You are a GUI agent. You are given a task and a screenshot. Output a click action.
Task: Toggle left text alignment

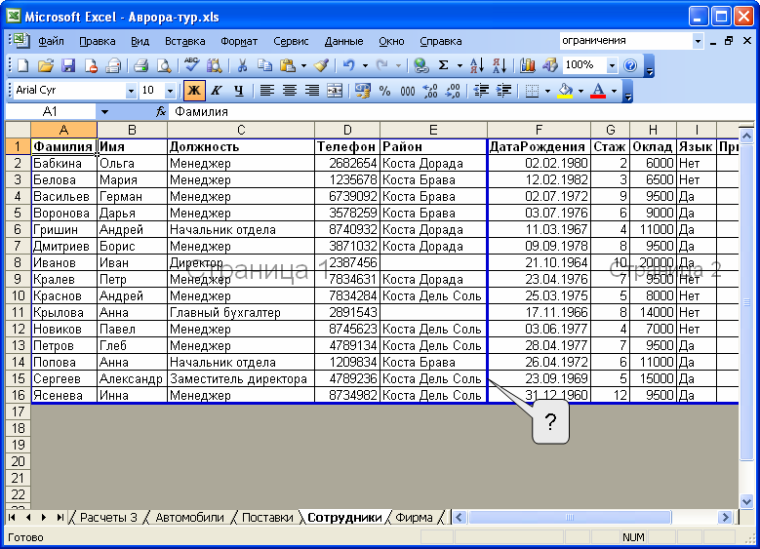pos(267,91)
